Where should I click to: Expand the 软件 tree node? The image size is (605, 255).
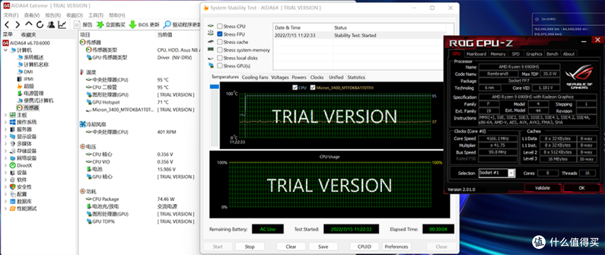coord(6,180)
